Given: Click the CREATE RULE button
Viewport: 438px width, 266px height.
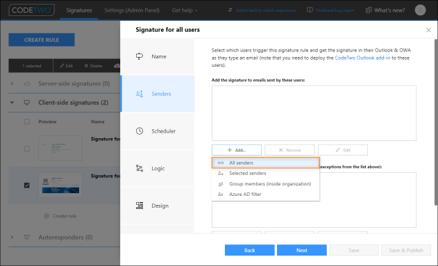Looking at the screenshot, I should point(42,40).
